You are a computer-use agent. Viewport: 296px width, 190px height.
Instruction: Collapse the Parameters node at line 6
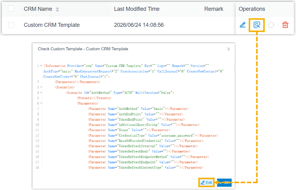[41, 103]
